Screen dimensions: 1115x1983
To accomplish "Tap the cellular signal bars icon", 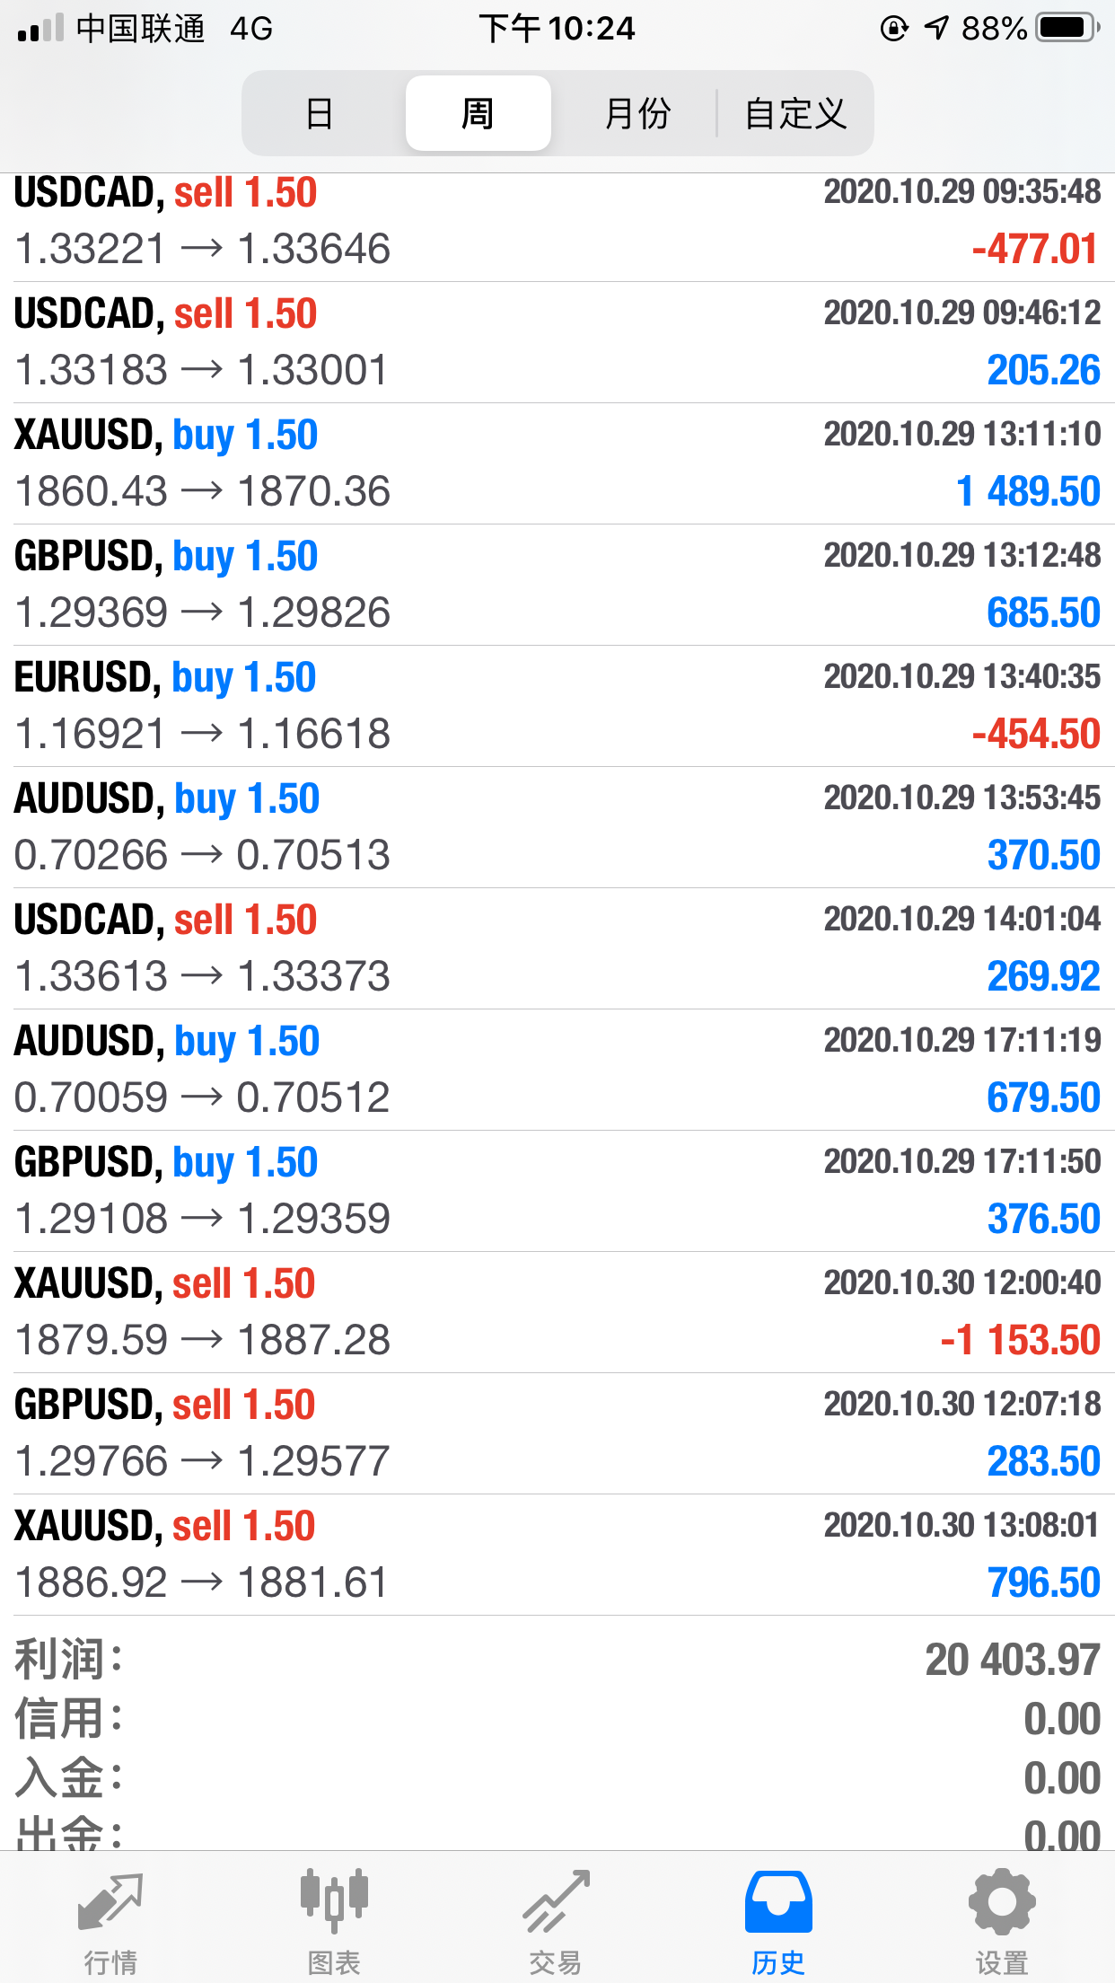I will point(40,29).
